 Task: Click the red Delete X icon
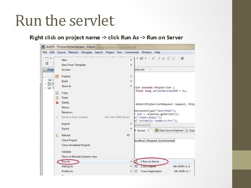tap(57, 103)
